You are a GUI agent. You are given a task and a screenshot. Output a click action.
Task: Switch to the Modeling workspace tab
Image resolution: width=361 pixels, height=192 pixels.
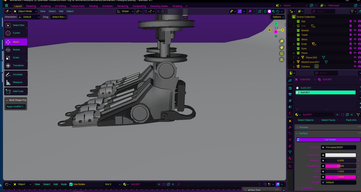click(x=31, y=6)
